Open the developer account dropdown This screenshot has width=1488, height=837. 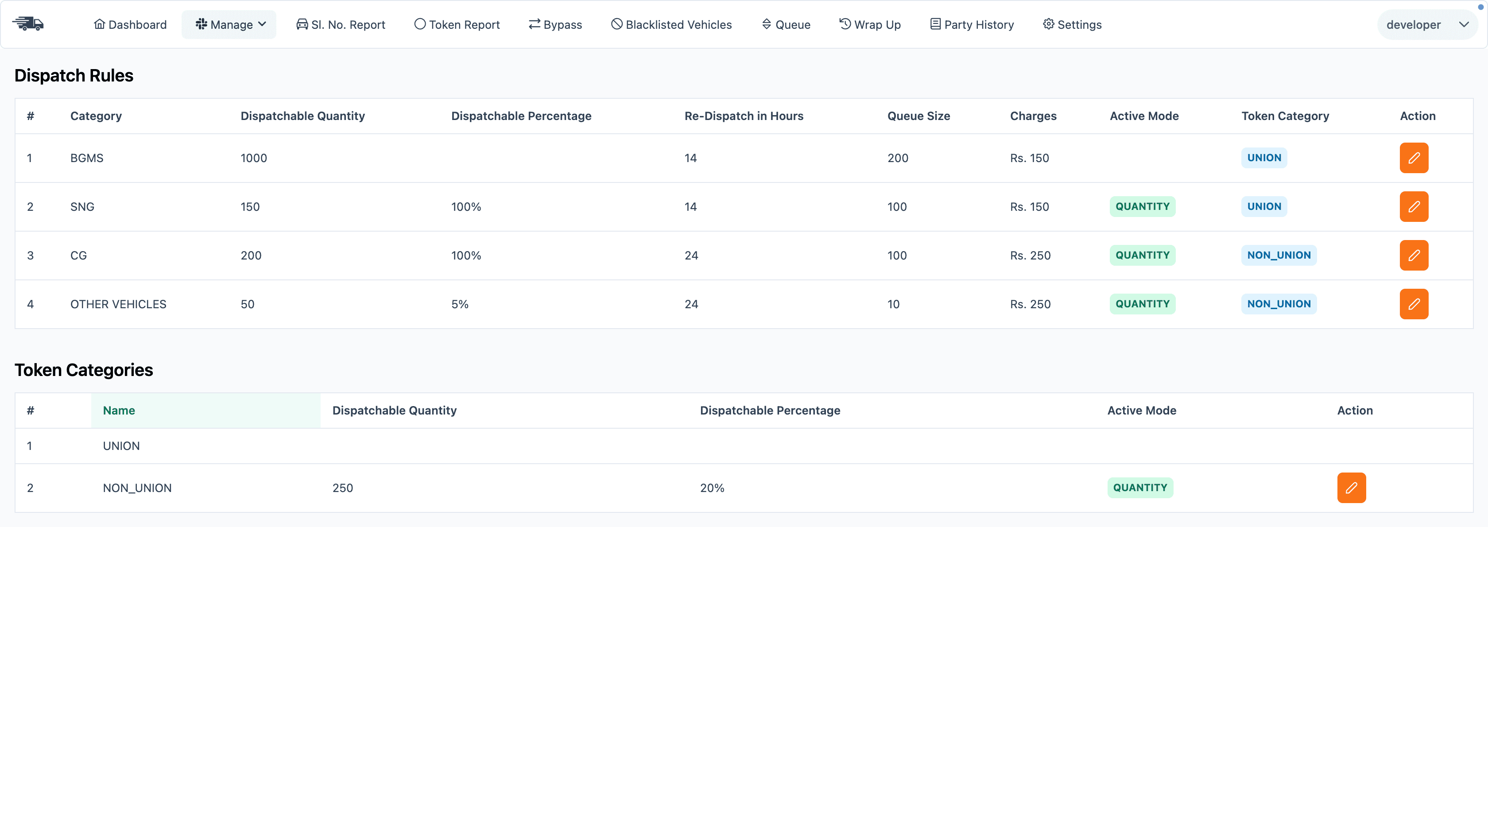coord(1427,24)
